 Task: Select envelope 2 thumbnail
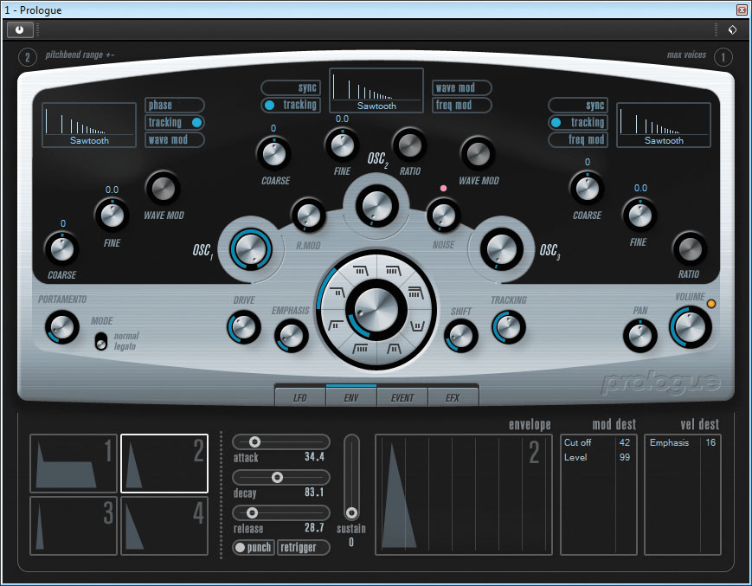coord(164,463)
